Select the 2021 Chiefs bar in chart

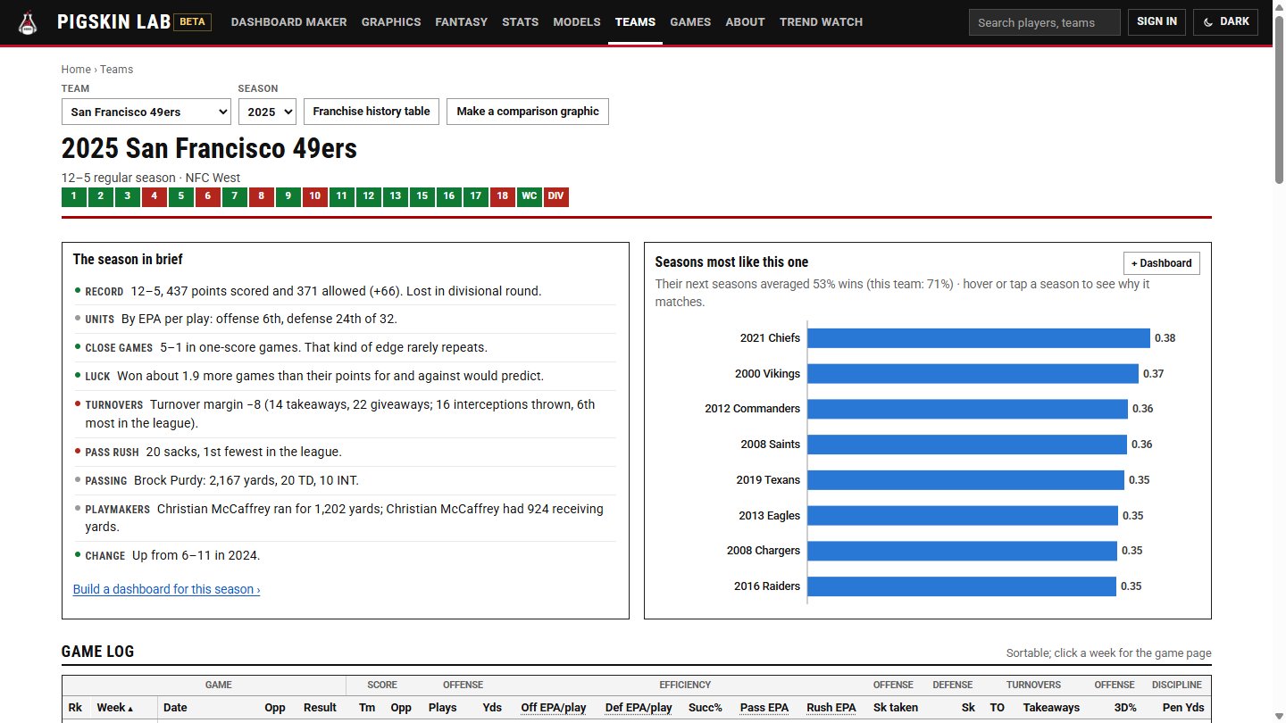pos(979,338)
